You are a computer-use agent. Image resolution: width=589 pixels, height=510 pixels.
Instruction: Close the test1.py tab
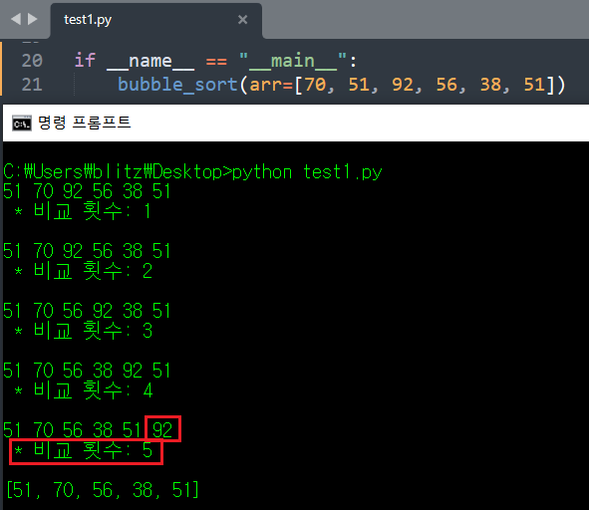point(242,20)
